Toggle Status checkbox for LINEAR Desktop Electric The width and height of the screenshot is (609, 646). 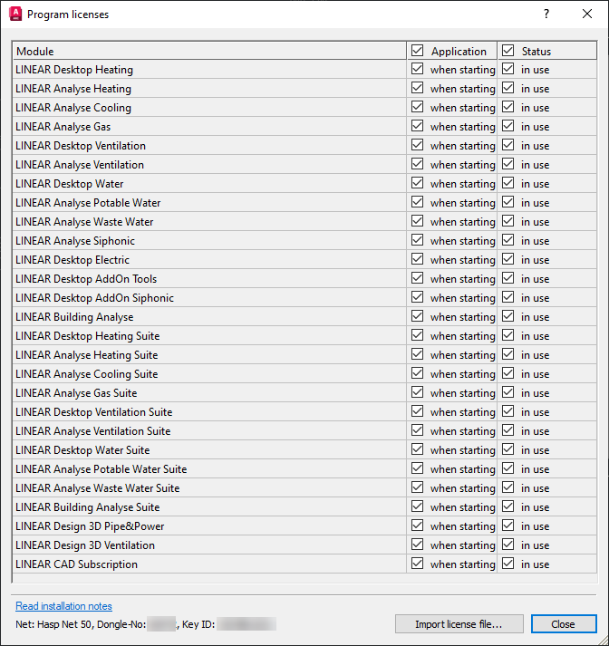[507, 259]
